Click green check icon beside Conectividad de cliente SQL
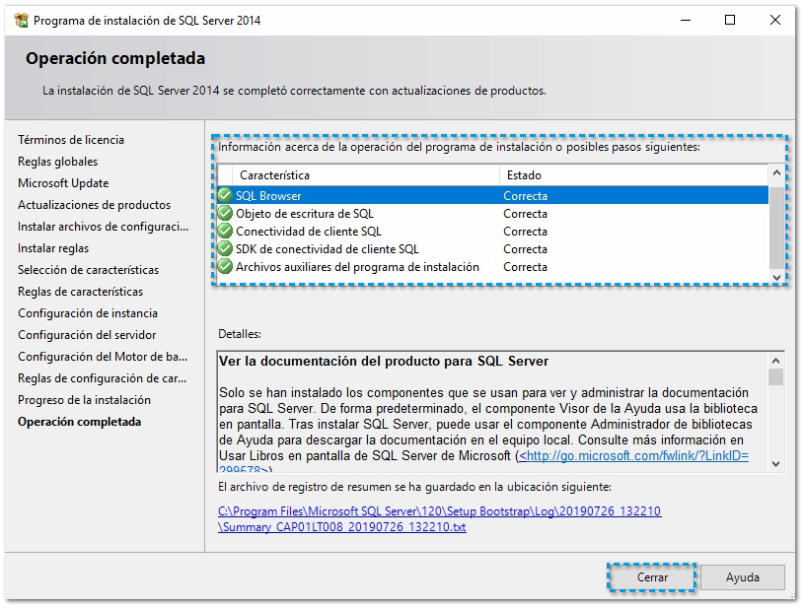Image resolution: width=804 pixels, height=608 pixels. (x=225, y=232)
